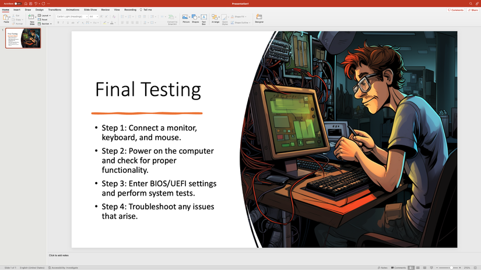481x270 pixels.
Task: Click the Center text icon
Action: tap(127, 23)
